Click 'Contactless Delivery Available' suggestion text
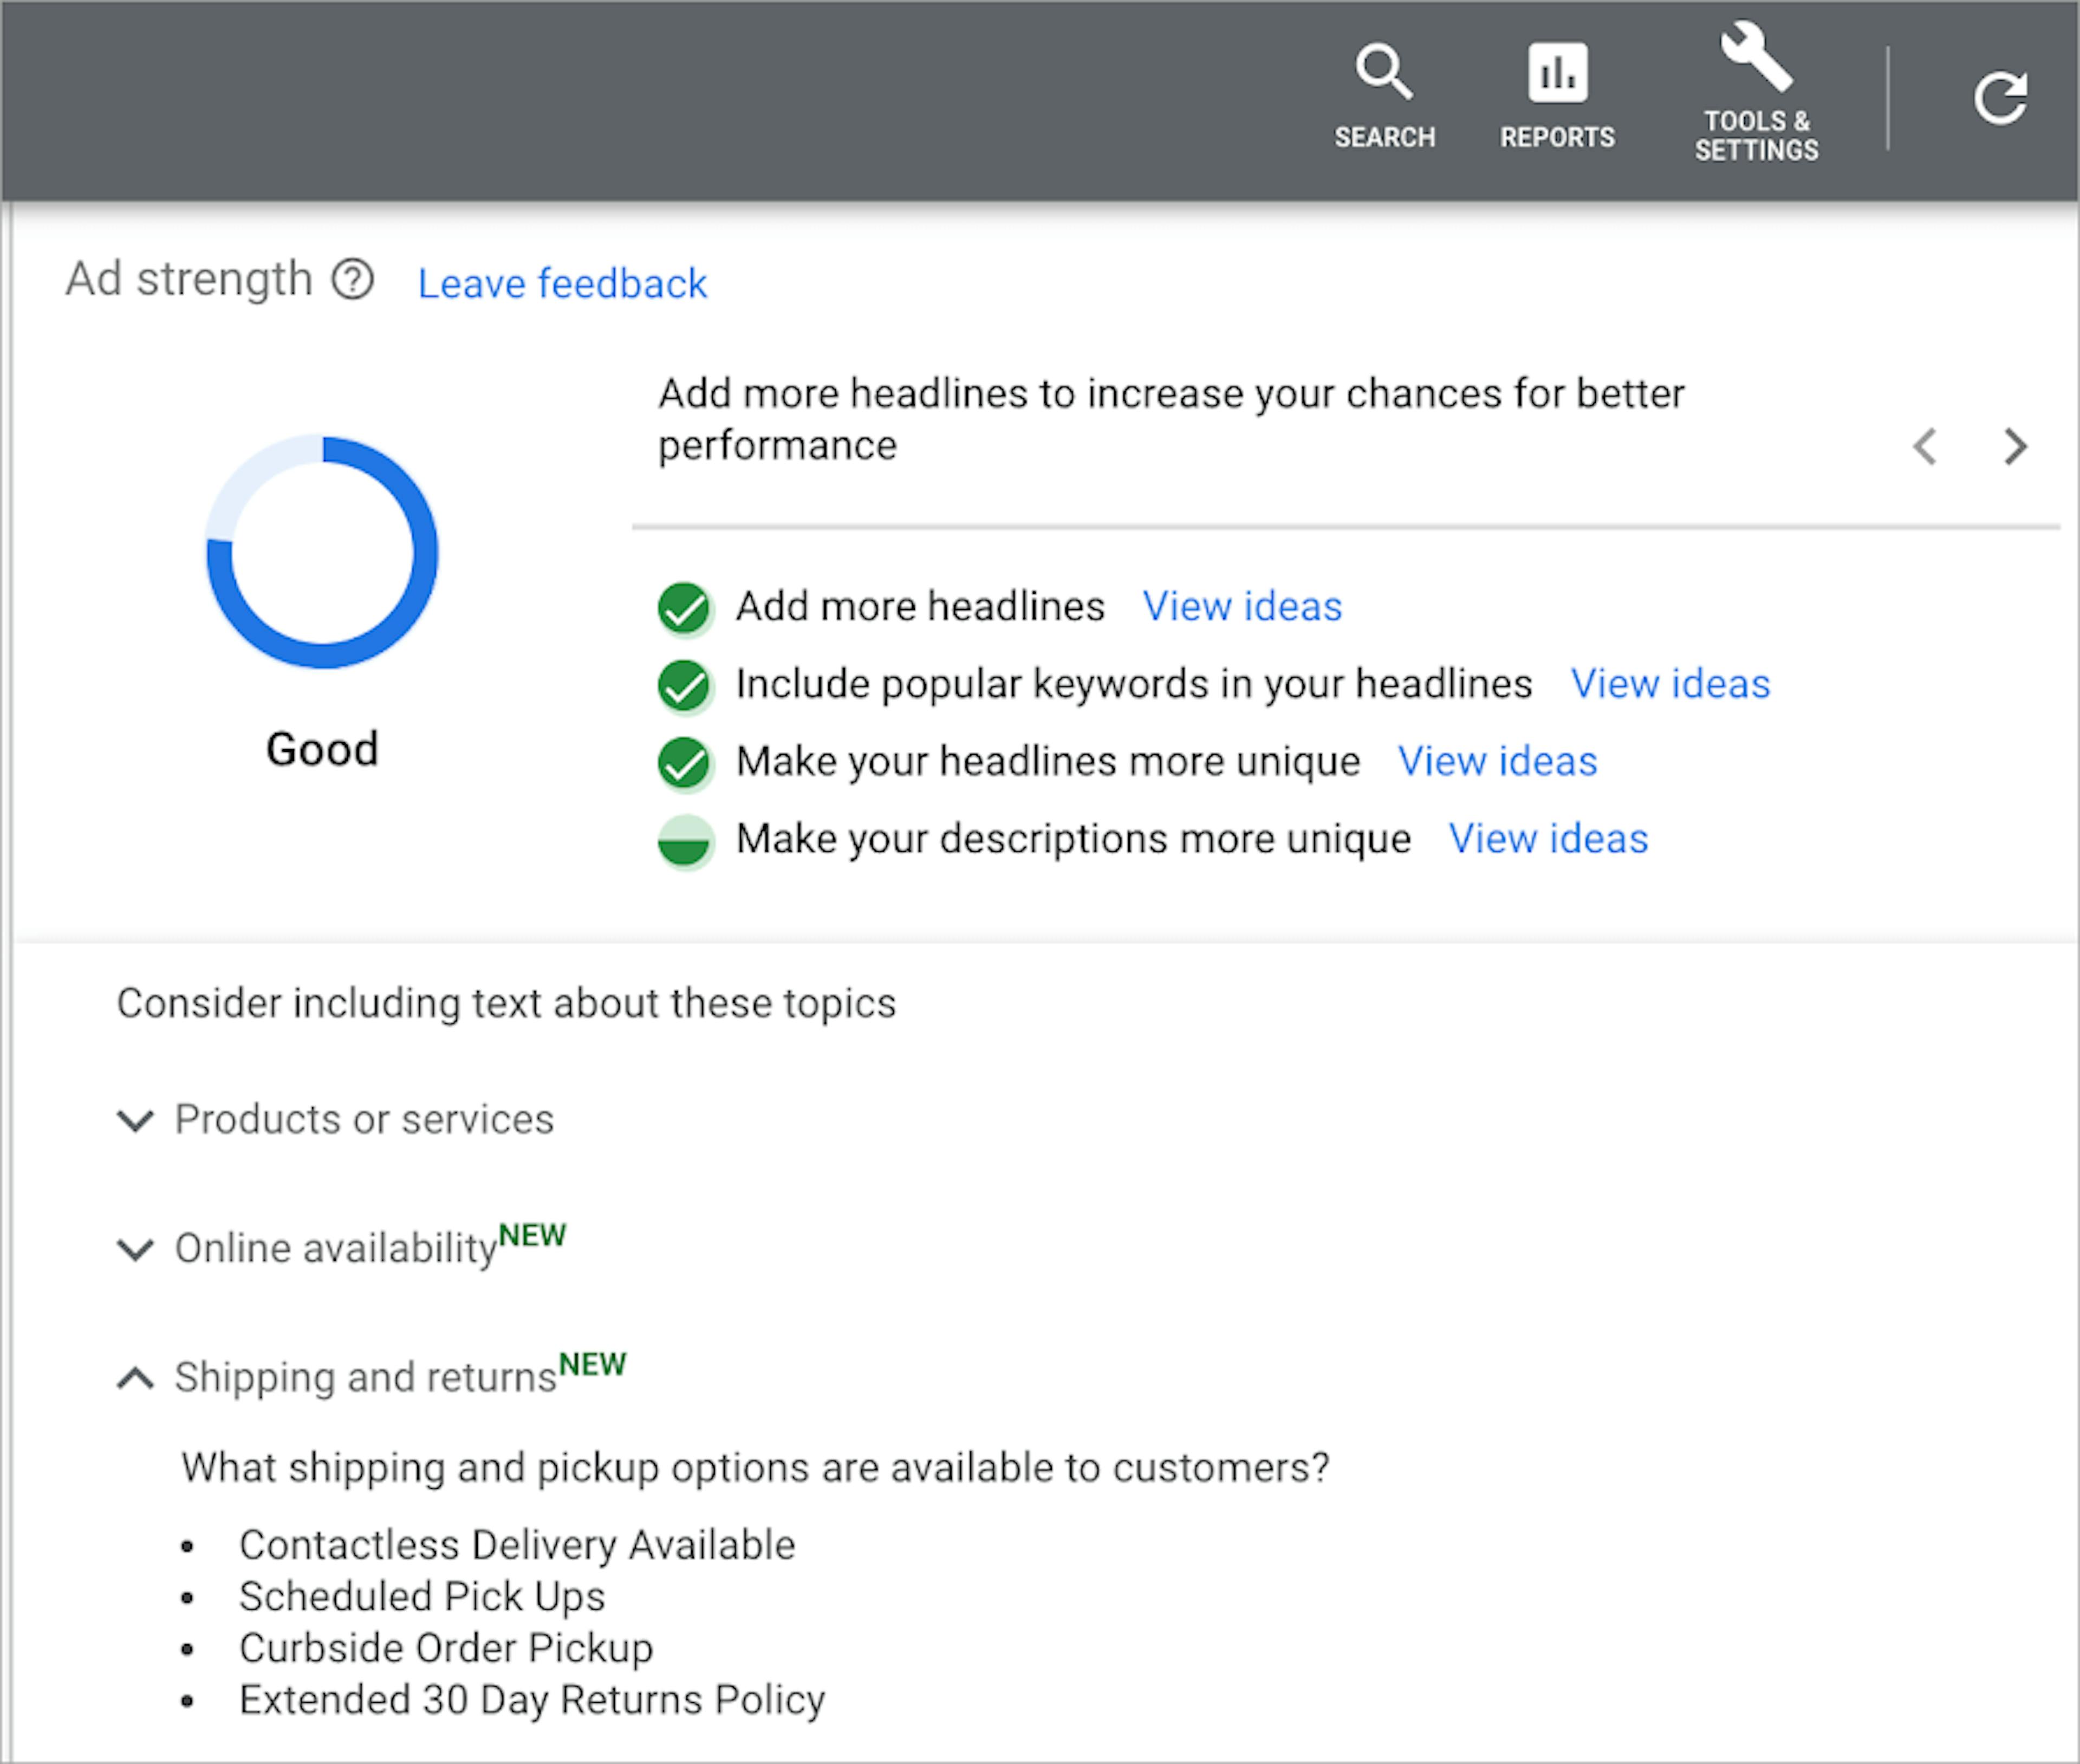This screenshot has width=2080, height=1764. coord(517,1545)
